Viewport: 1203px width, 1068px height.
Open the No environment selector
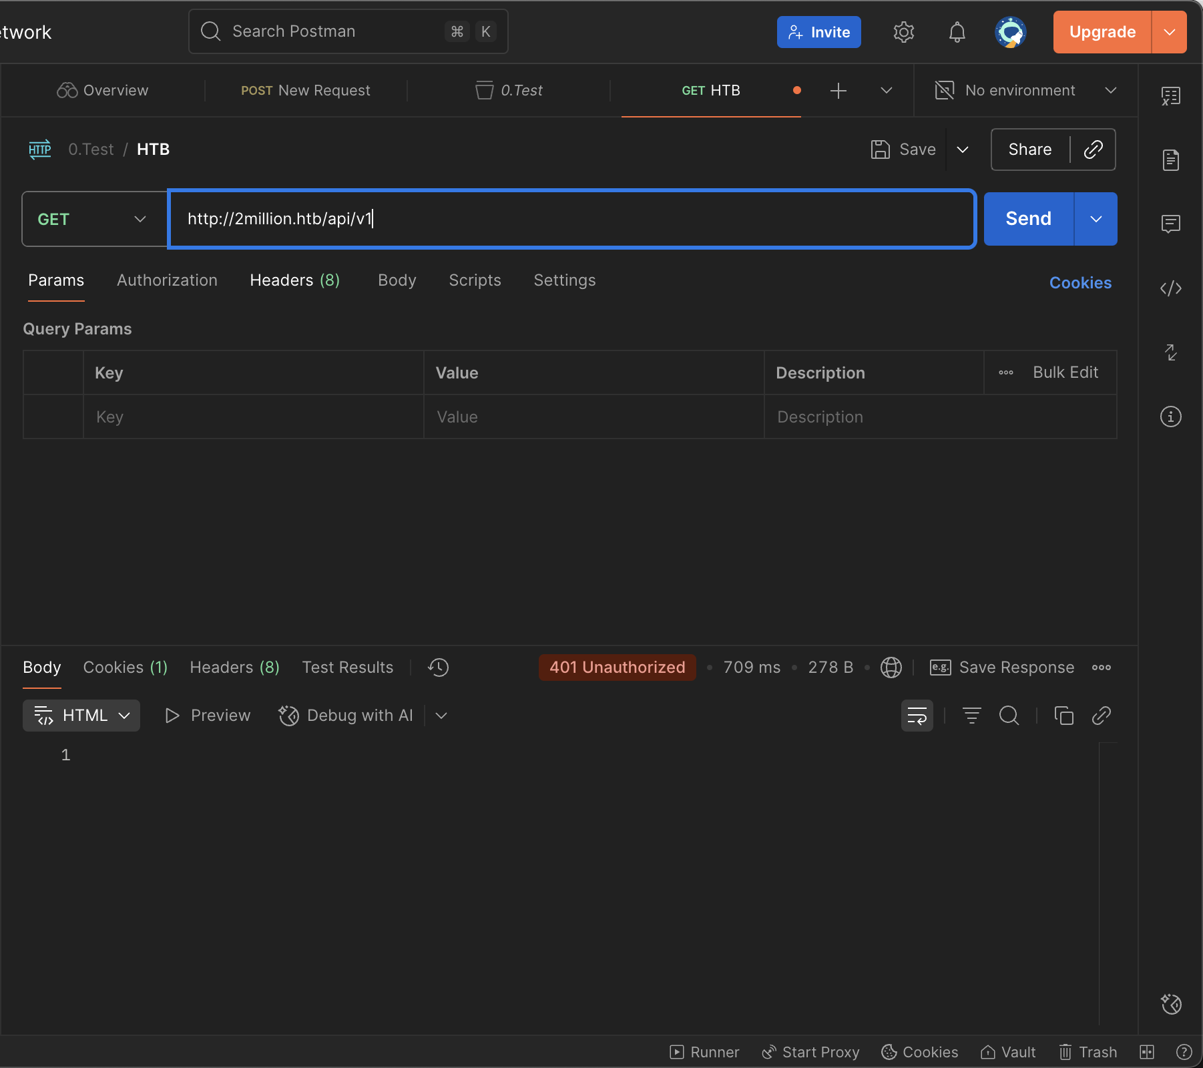point(1026,91)
